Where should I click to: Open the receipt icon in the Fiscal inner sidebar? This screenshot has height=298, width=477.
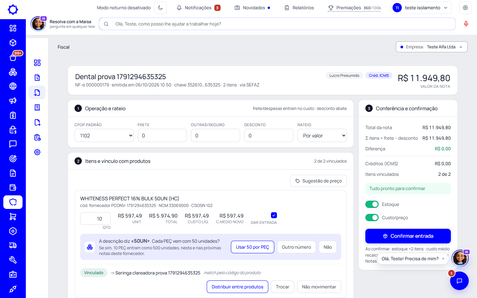coord(37,108)
